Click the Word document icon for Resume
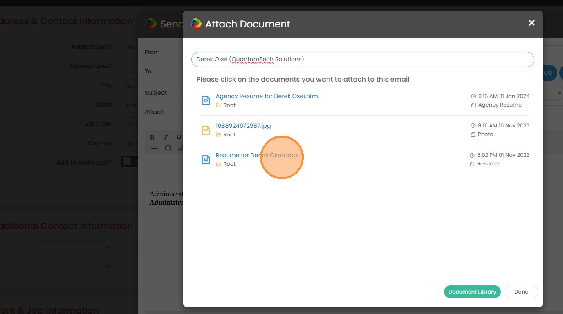The width and height of the screenshot is (563, 314). pyautogui.click(x=206, y=160)
